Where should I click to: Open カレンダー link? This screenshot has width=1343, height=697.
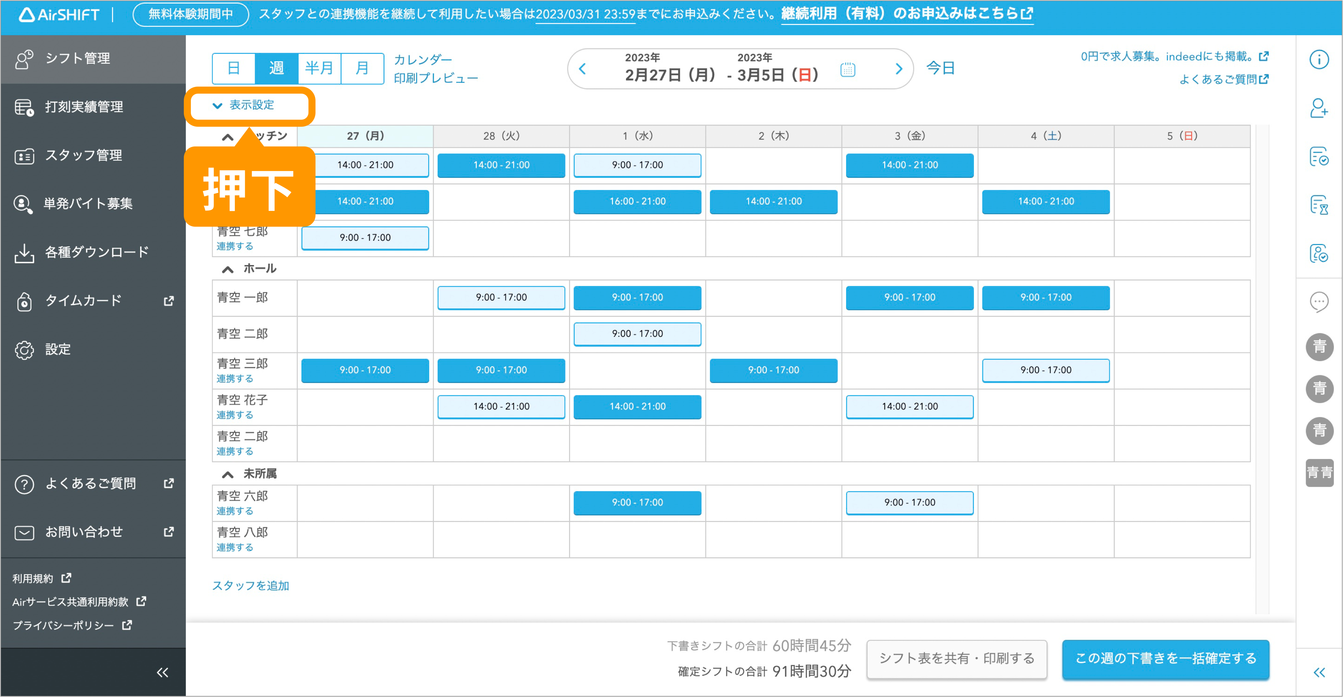(x=423, y=59)
